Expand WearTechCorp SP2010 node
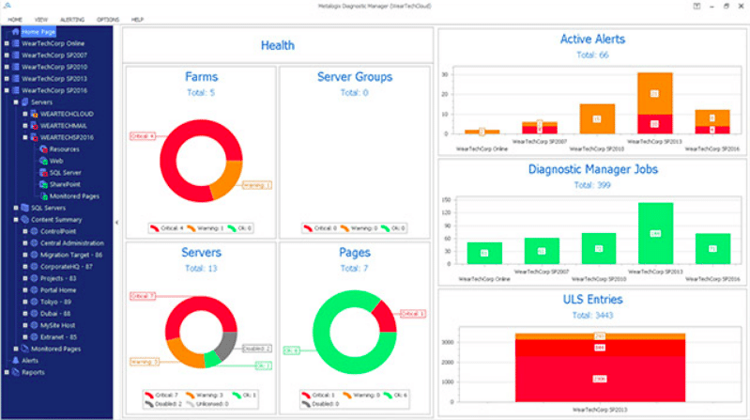The image size is (750, 420). (7, 67)
